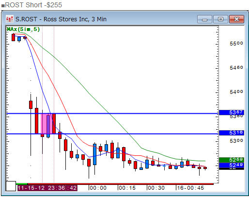Click the 00:30 time axis label

click(156, 188)
